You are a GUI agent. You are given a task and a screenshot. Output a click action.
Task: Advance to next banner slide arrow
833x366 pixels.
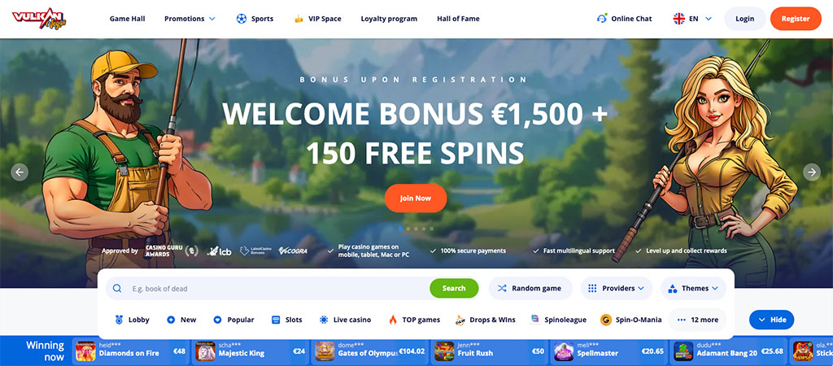pyautogui.click(x=811, y=172)
